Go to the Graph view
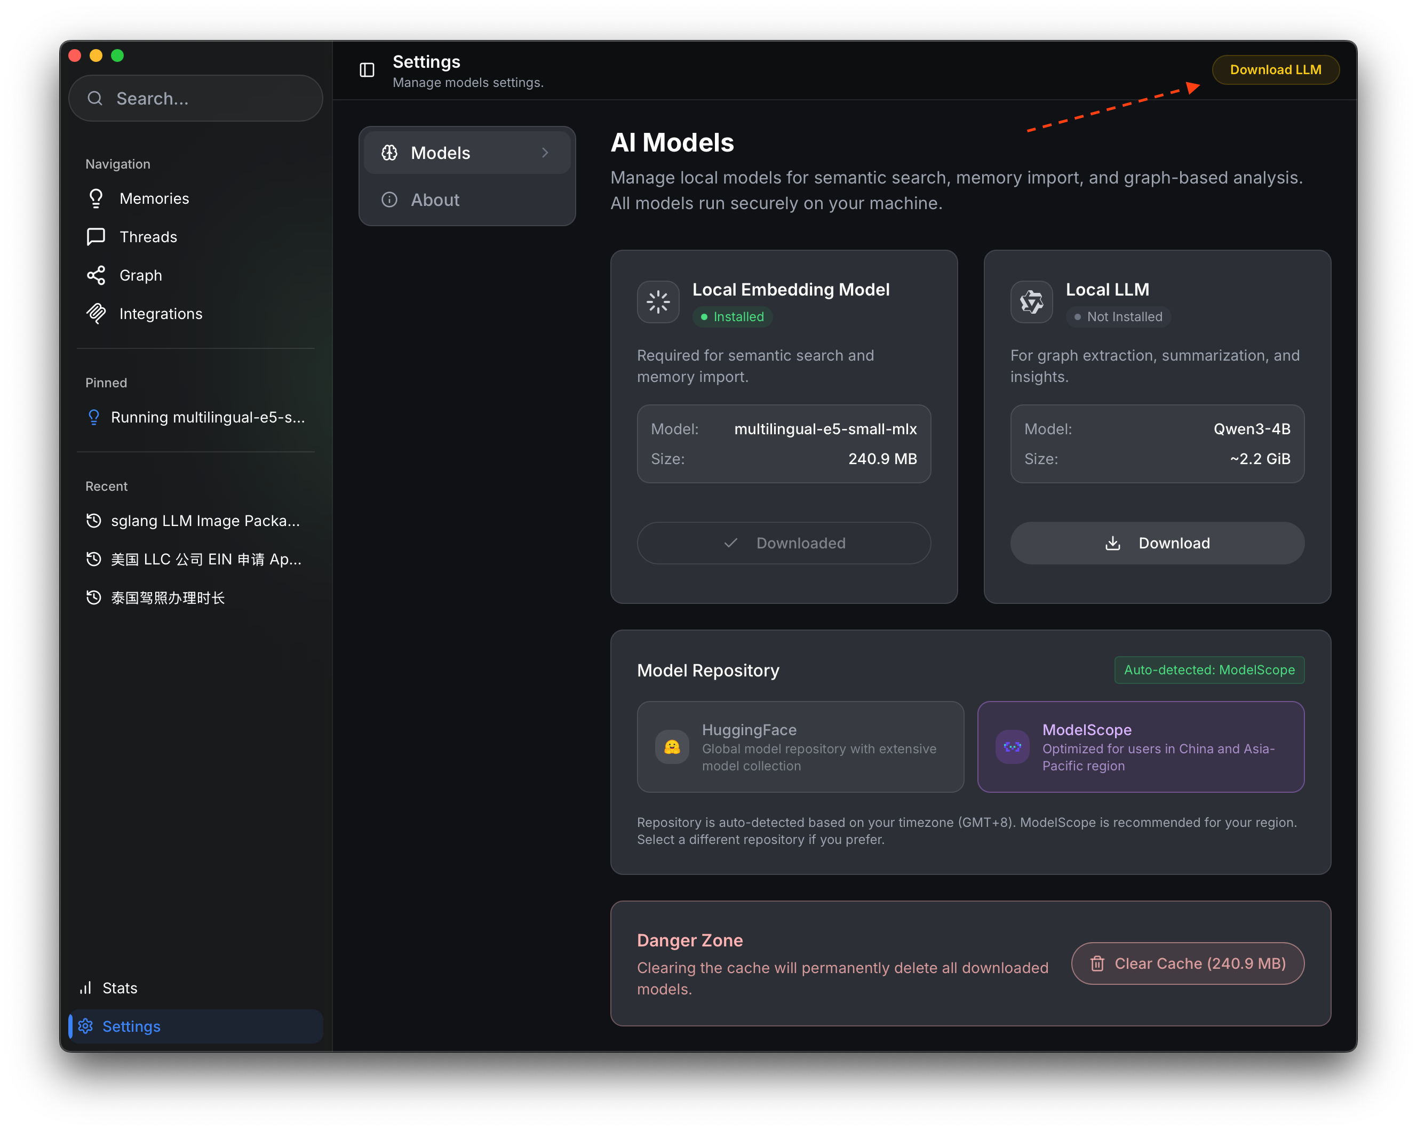1417x1131 pixels. click(195, 275)
